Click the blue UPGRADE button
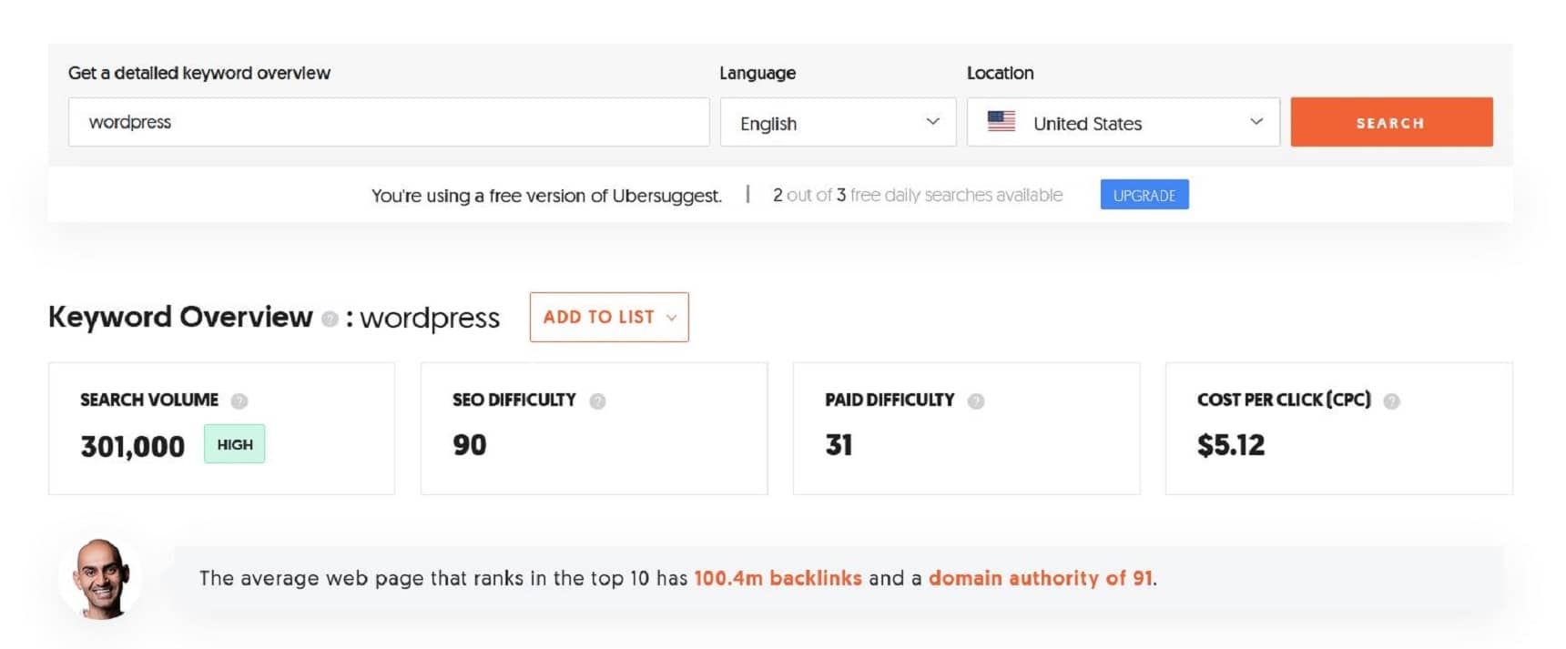Viewport: 1566px width, 649px height. (1144, 195)
